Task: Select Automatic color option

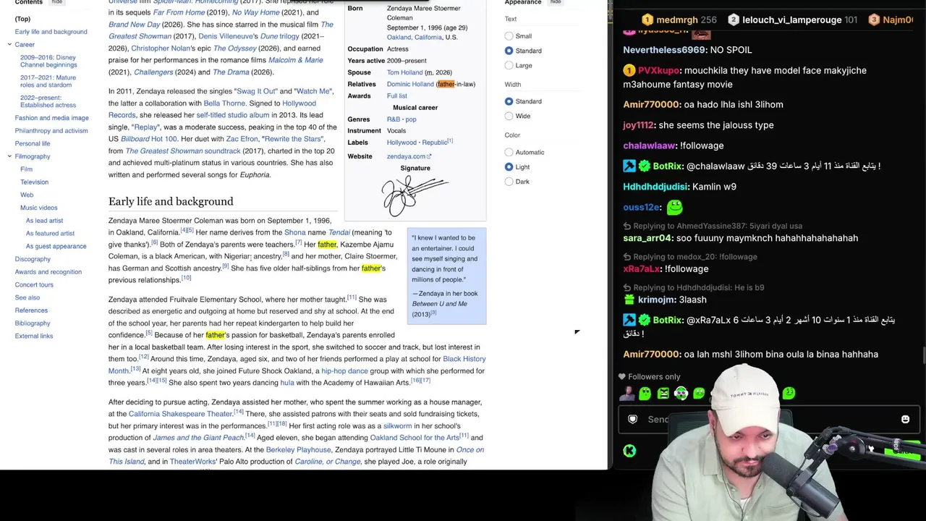Action: [x=509, y=152]
